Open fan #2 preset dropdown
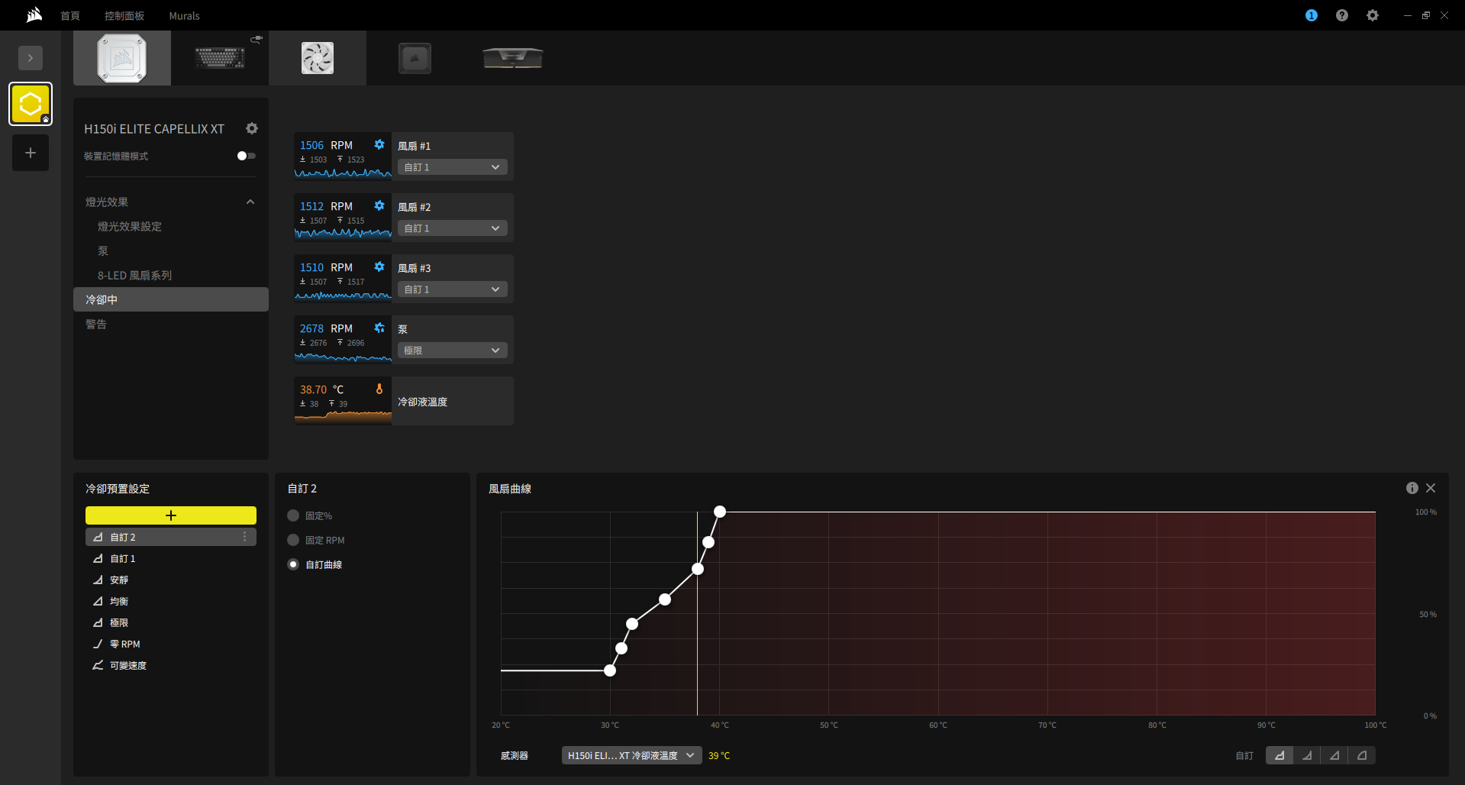 pyautogui.click(x=452, y=228)
